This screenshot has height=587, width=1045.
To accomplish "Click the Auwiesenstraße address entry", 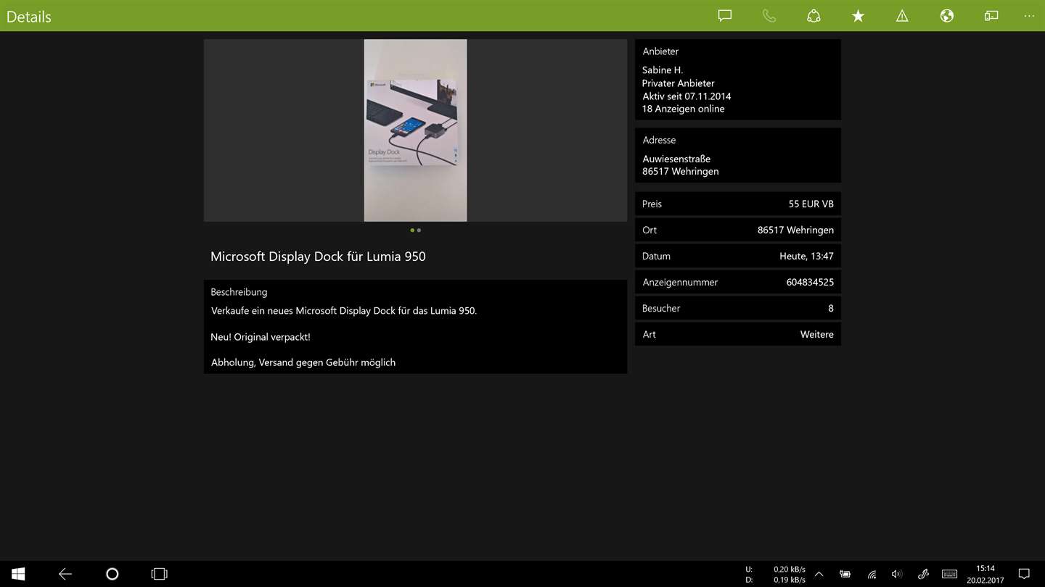I will pyautogui.click(x=676, y=159).
